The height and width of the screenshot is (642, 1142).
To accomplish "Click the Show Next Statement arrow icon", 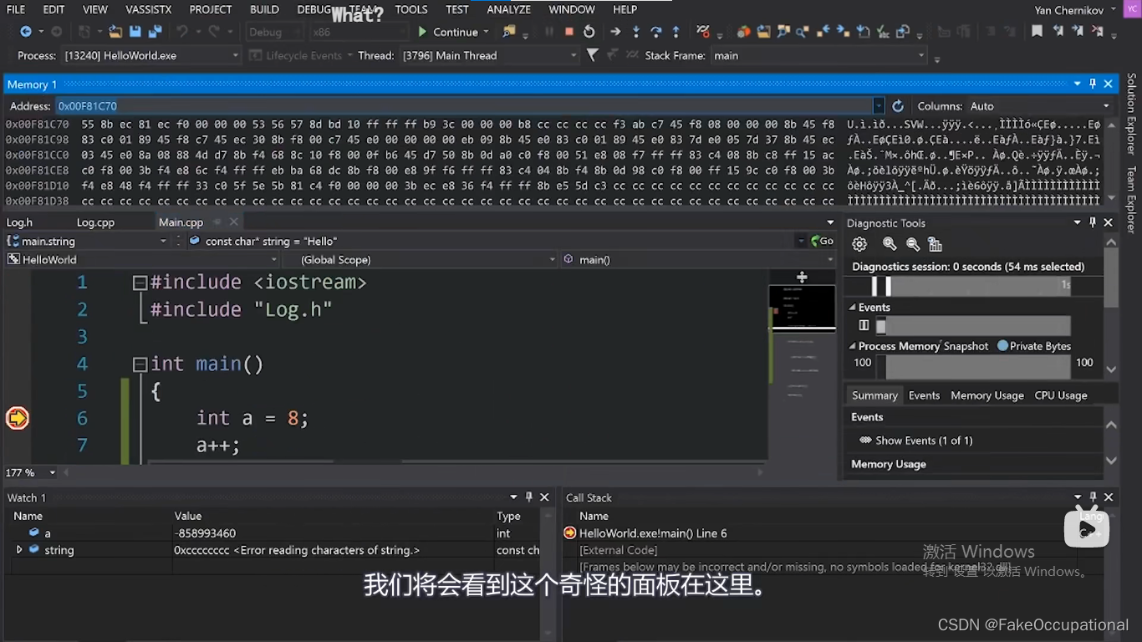I will (615, 32).
